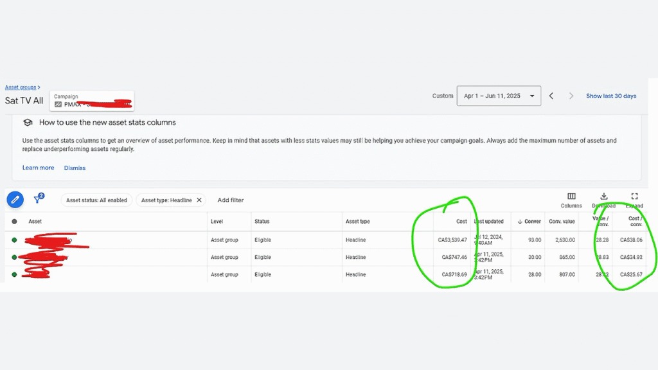658x370 pixels.
Task: Click the Download icon
Action: click(603, 197)
